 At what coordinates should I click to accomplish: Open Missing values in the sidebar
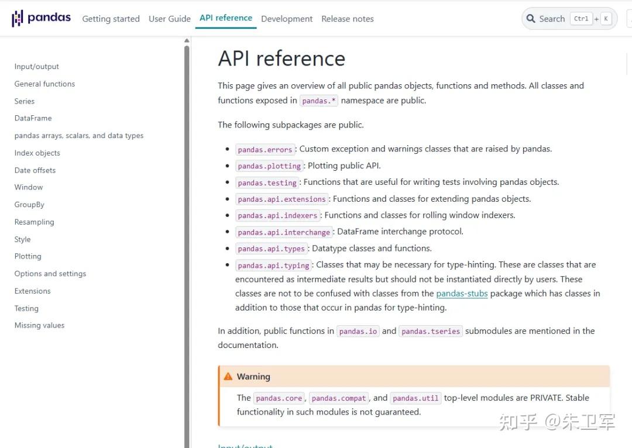(40, 325)
